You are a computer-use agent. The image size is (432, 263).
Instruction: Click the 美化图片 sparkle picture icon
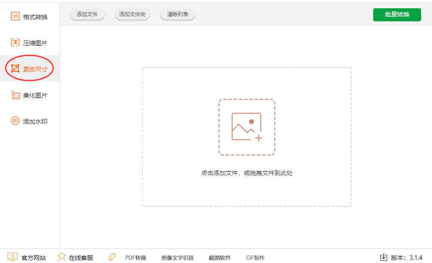(x=15, y=95)
